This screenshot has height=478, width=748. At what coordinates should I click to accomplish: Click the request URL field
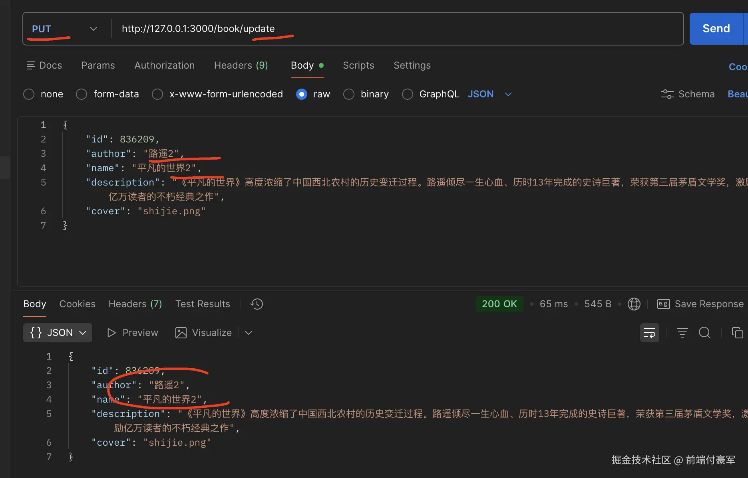(x=398, y=29)
